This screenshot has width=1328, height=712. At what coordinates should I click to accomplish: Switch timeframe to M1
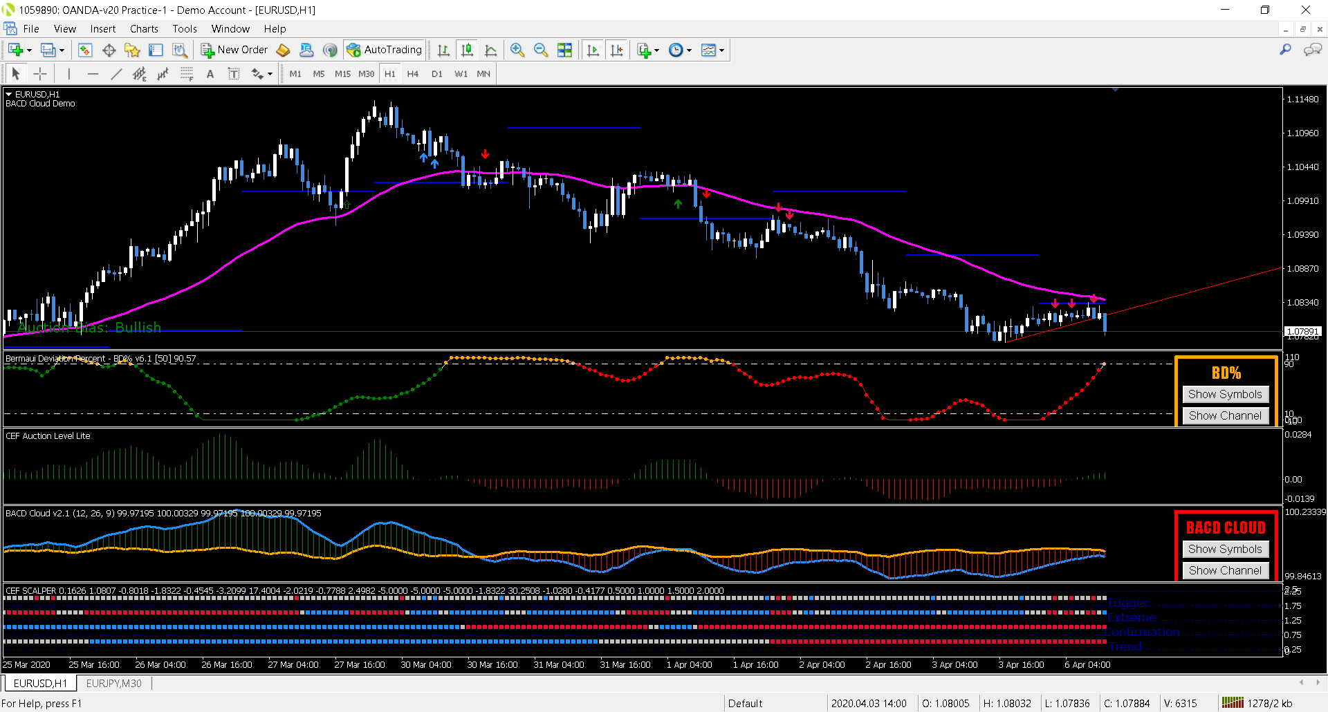tap(295, 73)
